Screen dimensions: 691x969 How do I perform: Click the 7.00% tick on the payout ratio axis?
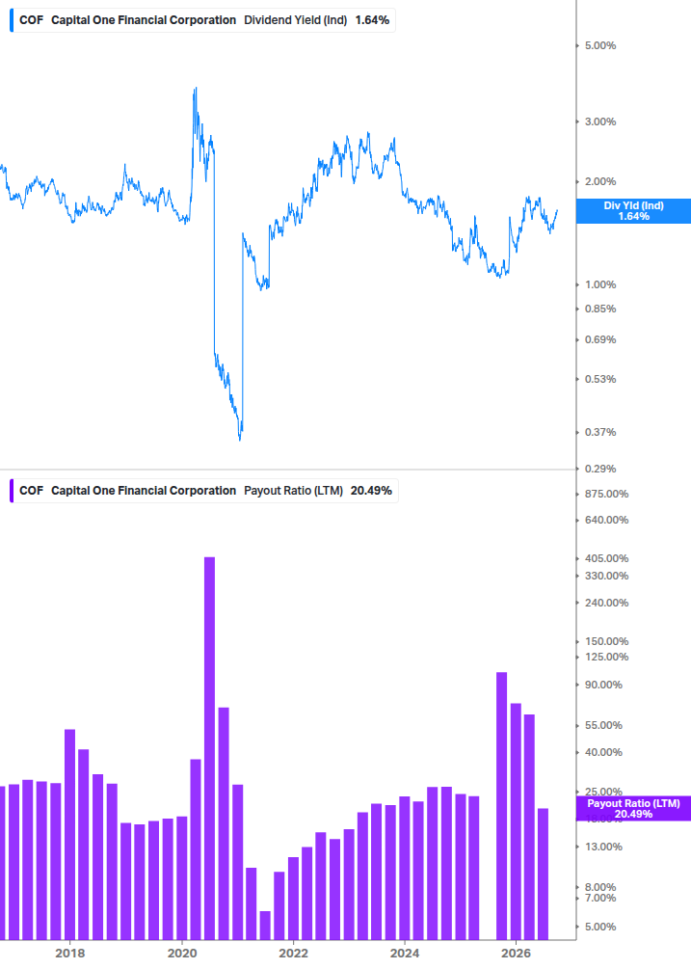pos(600,898)
